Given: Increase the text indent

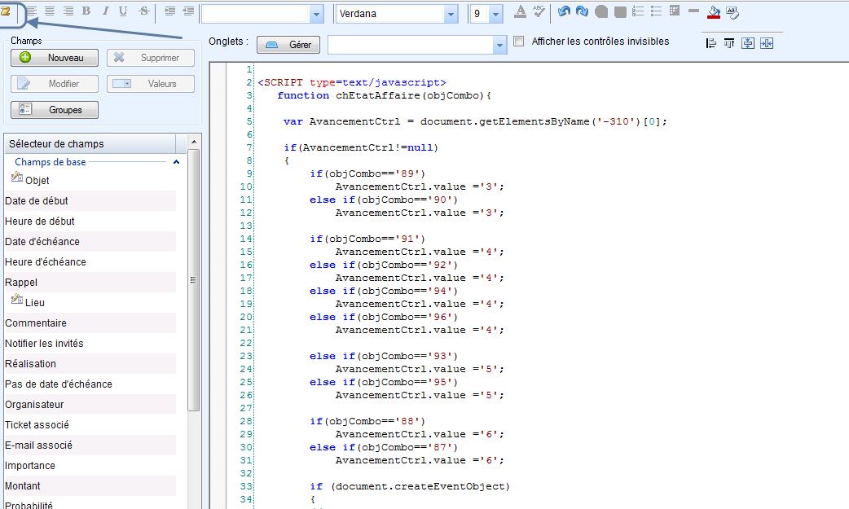Looking at the screenshot, I should click(x=170, y=11).
